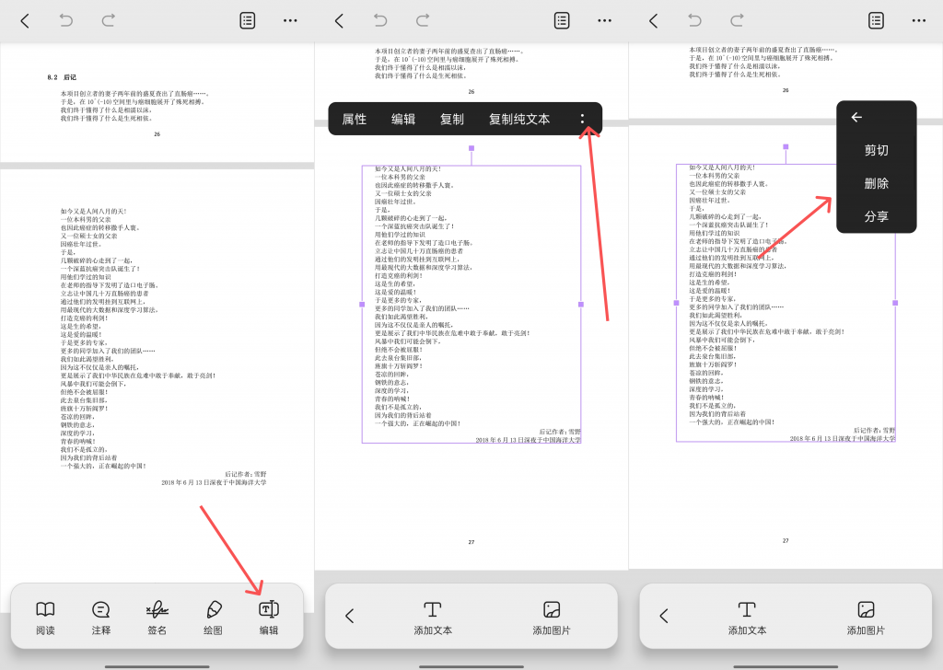
Task: Select the 注释 annotation tool
Action: coord(101,616)
